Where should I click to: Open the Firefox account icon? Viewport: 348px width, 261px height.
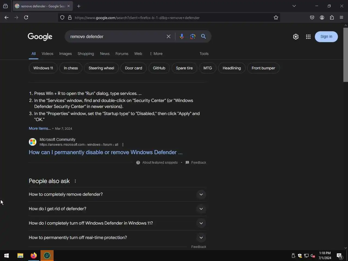pyautogui.click(x=322, y=17)
